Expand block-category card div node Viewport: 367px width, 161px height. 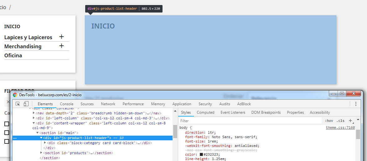pyautogui.click(x=45, y=143)
